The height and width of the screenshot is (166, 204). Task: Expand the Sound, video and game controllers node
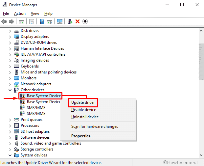(x=10, y=143)
